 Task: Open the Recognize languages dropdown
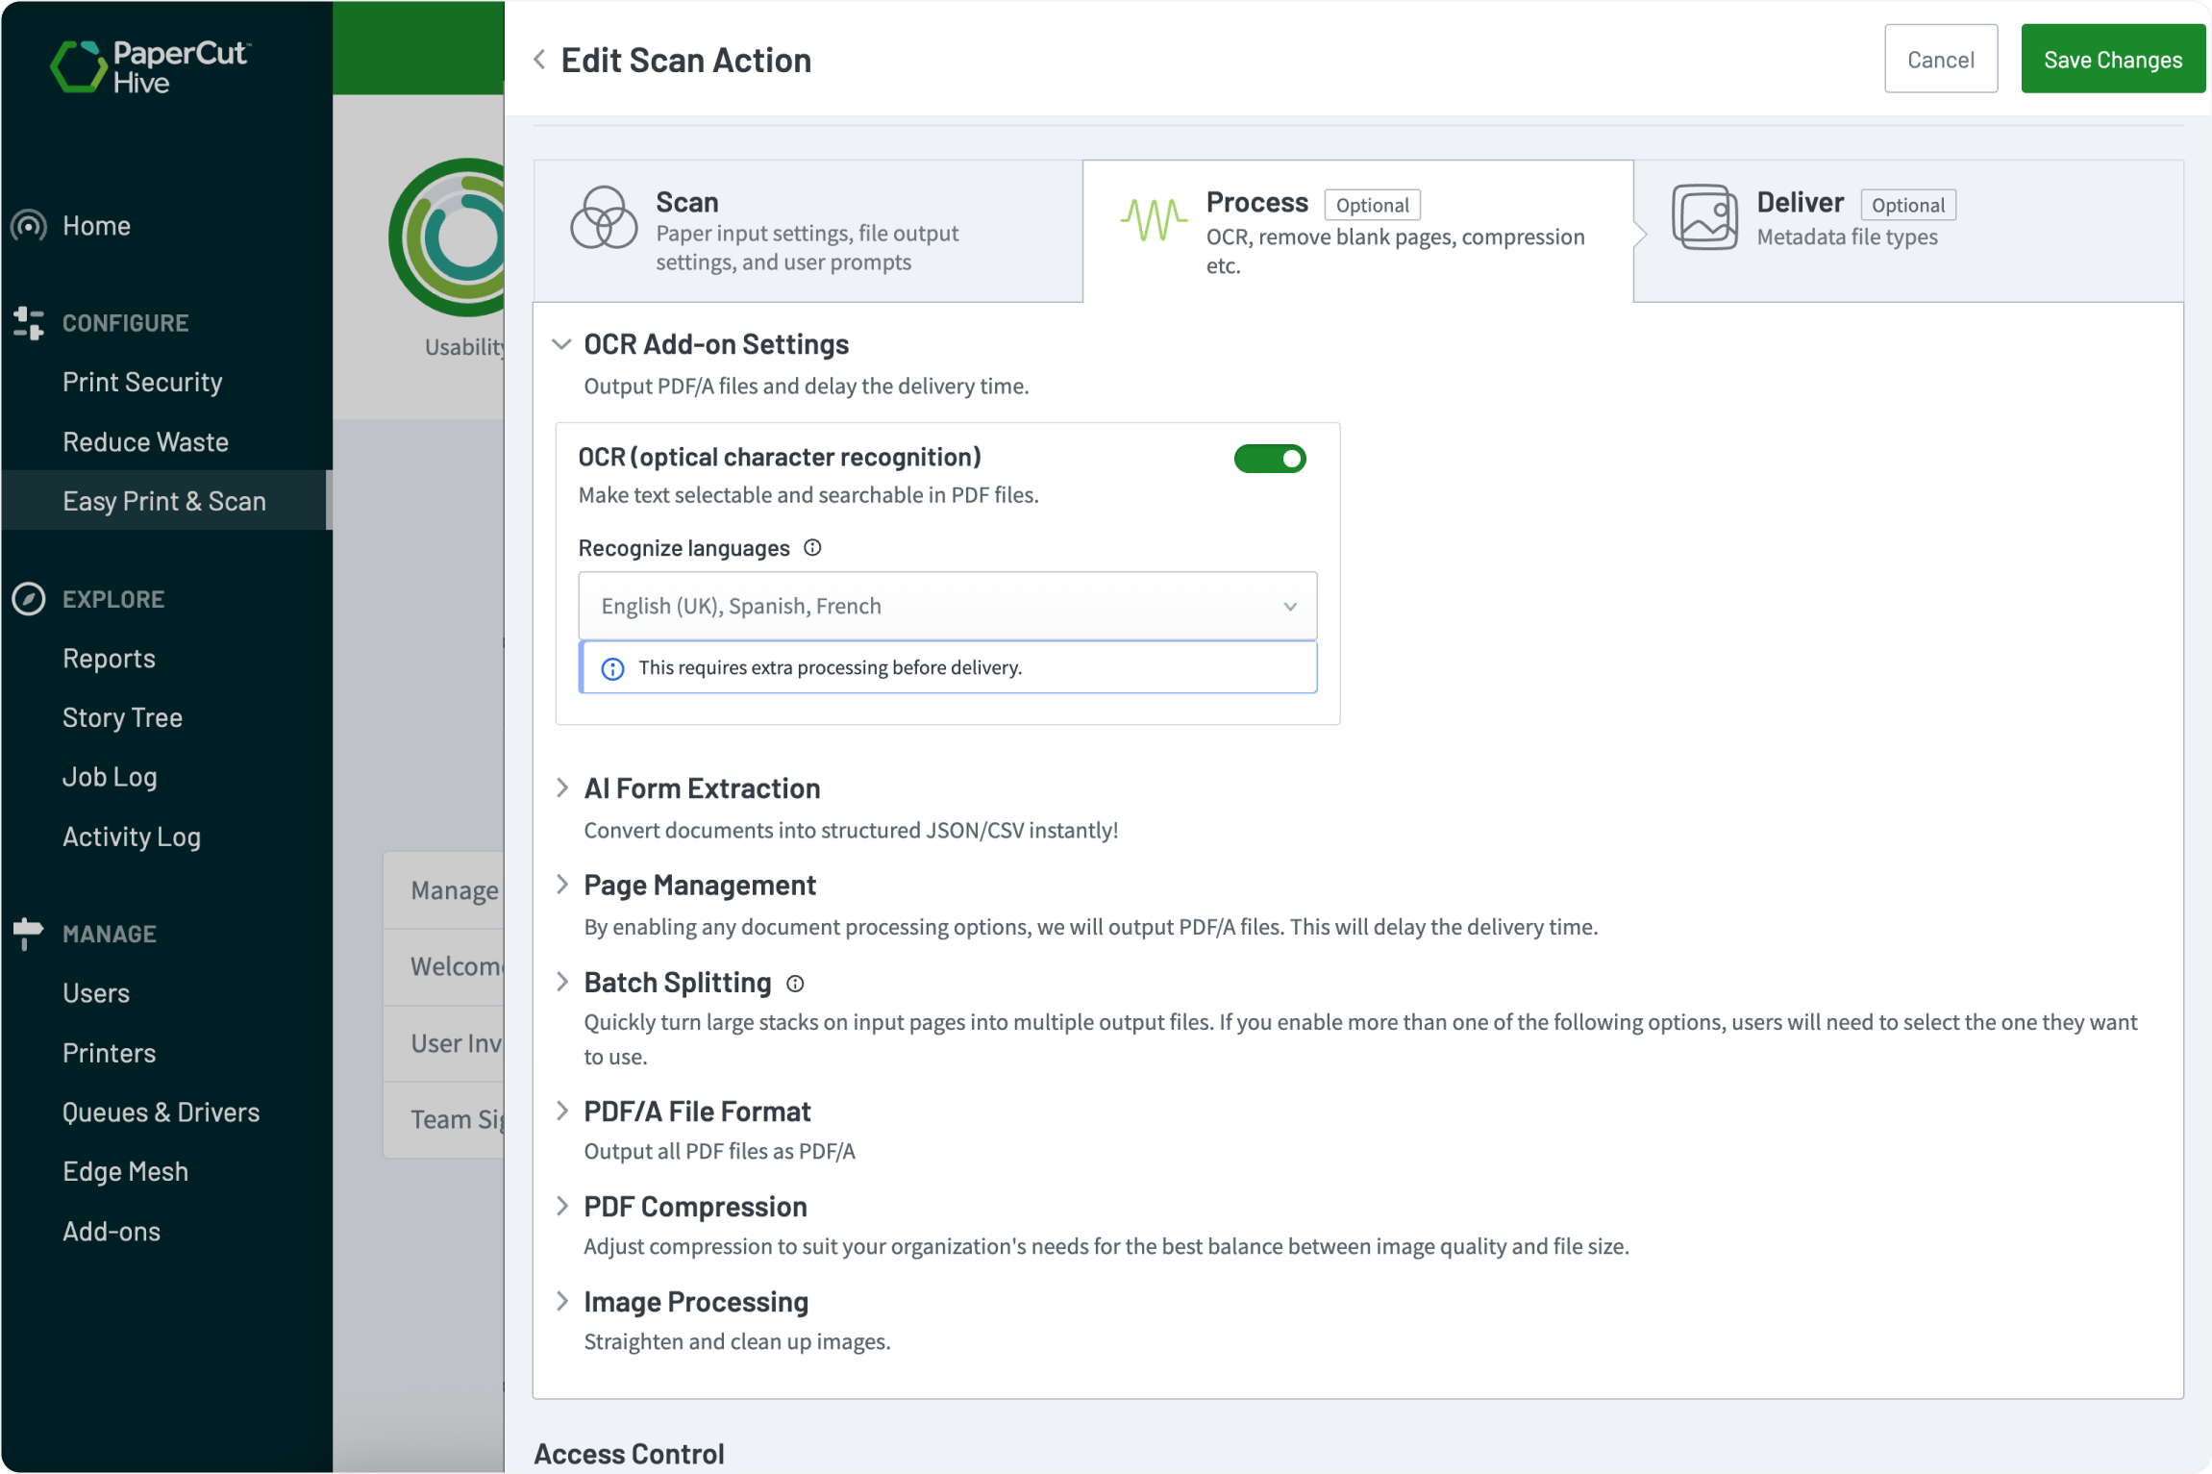[x=947, y=606]
